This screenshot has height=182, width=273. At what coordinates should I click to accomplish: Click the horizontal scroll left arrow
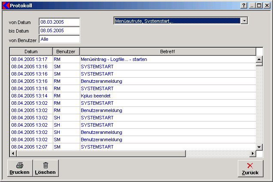point(13,154)
